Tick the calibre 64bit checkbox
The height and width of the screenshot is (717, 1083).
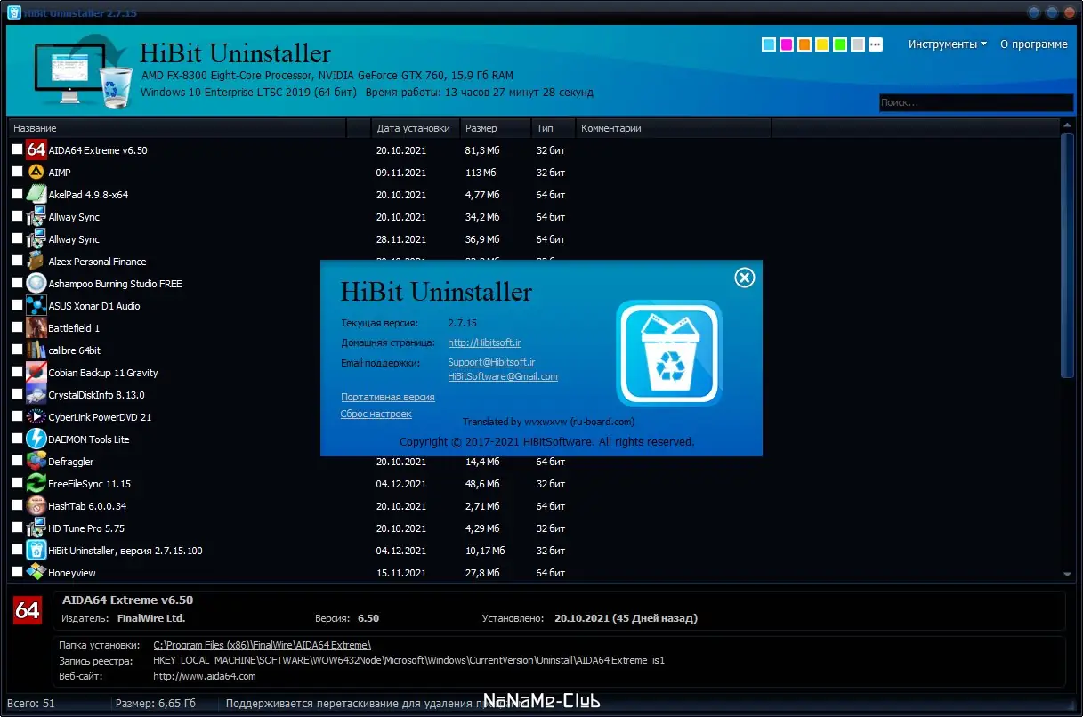click(x=18, y=350)
